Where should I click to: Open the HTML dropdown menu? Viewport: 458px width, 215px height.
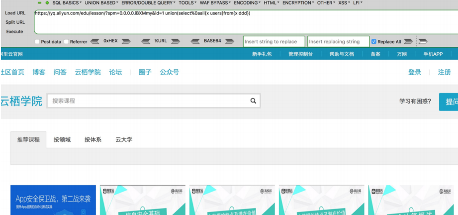pos(272,3)
